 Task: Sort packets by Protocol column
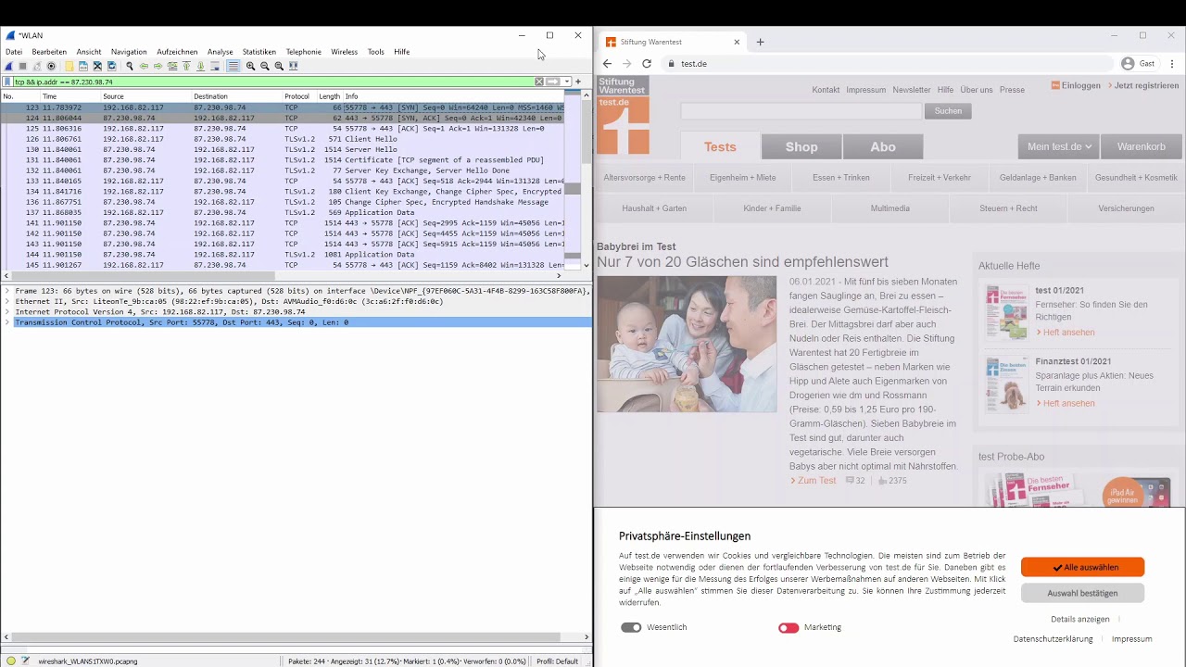(298, 96)
